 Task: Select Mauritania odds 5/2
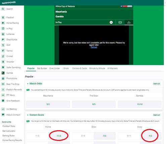click(x=48, y=104)
